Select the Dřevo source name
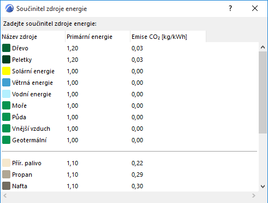This screenshot has height=203, width=268. click(20, 48)
